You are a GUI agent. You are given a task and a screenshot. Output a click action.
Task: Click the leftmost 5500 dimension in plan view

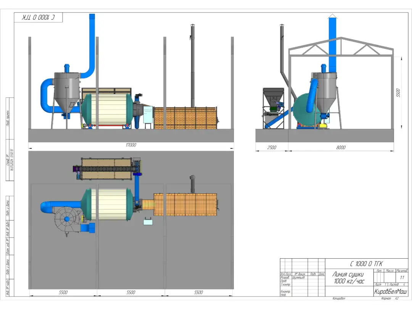[x=63, y=292]
